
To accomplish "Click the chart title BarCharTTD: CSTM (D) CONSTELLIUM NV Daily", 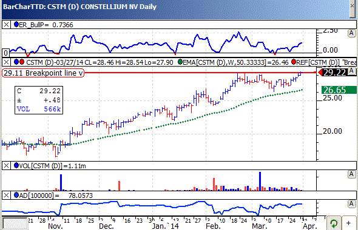I will 79,7.
